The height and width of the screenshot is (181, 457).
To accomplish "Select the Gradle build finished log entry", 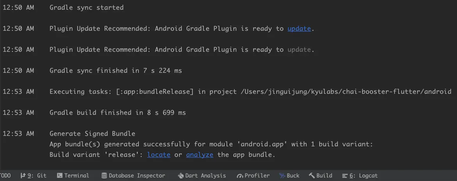I will point(117,113).
